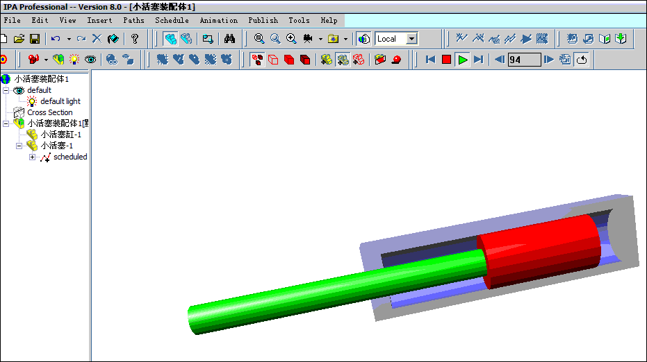The height and width of the screenshot is (362, 647).
Task: Step back one frame
Action: pos(500,60)
